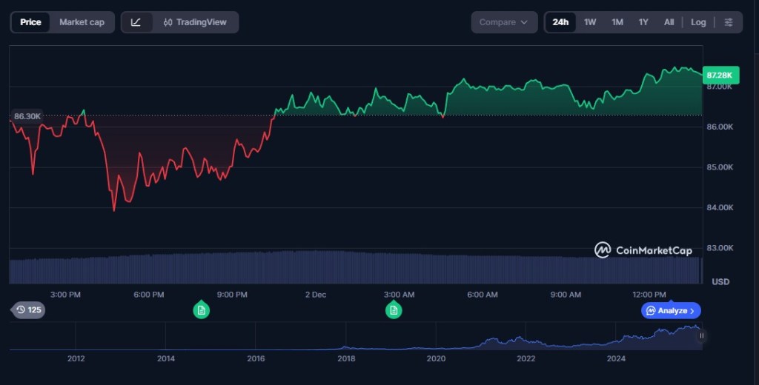Display All time price history
The image size is (759, 385).
pyautogui.click(x=669, y=22)
